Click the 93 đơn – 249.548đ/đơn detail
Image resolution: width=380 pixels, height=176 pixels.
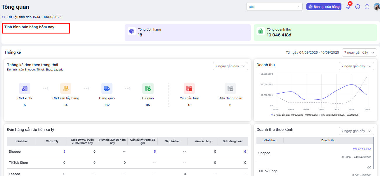click(357, 157)
